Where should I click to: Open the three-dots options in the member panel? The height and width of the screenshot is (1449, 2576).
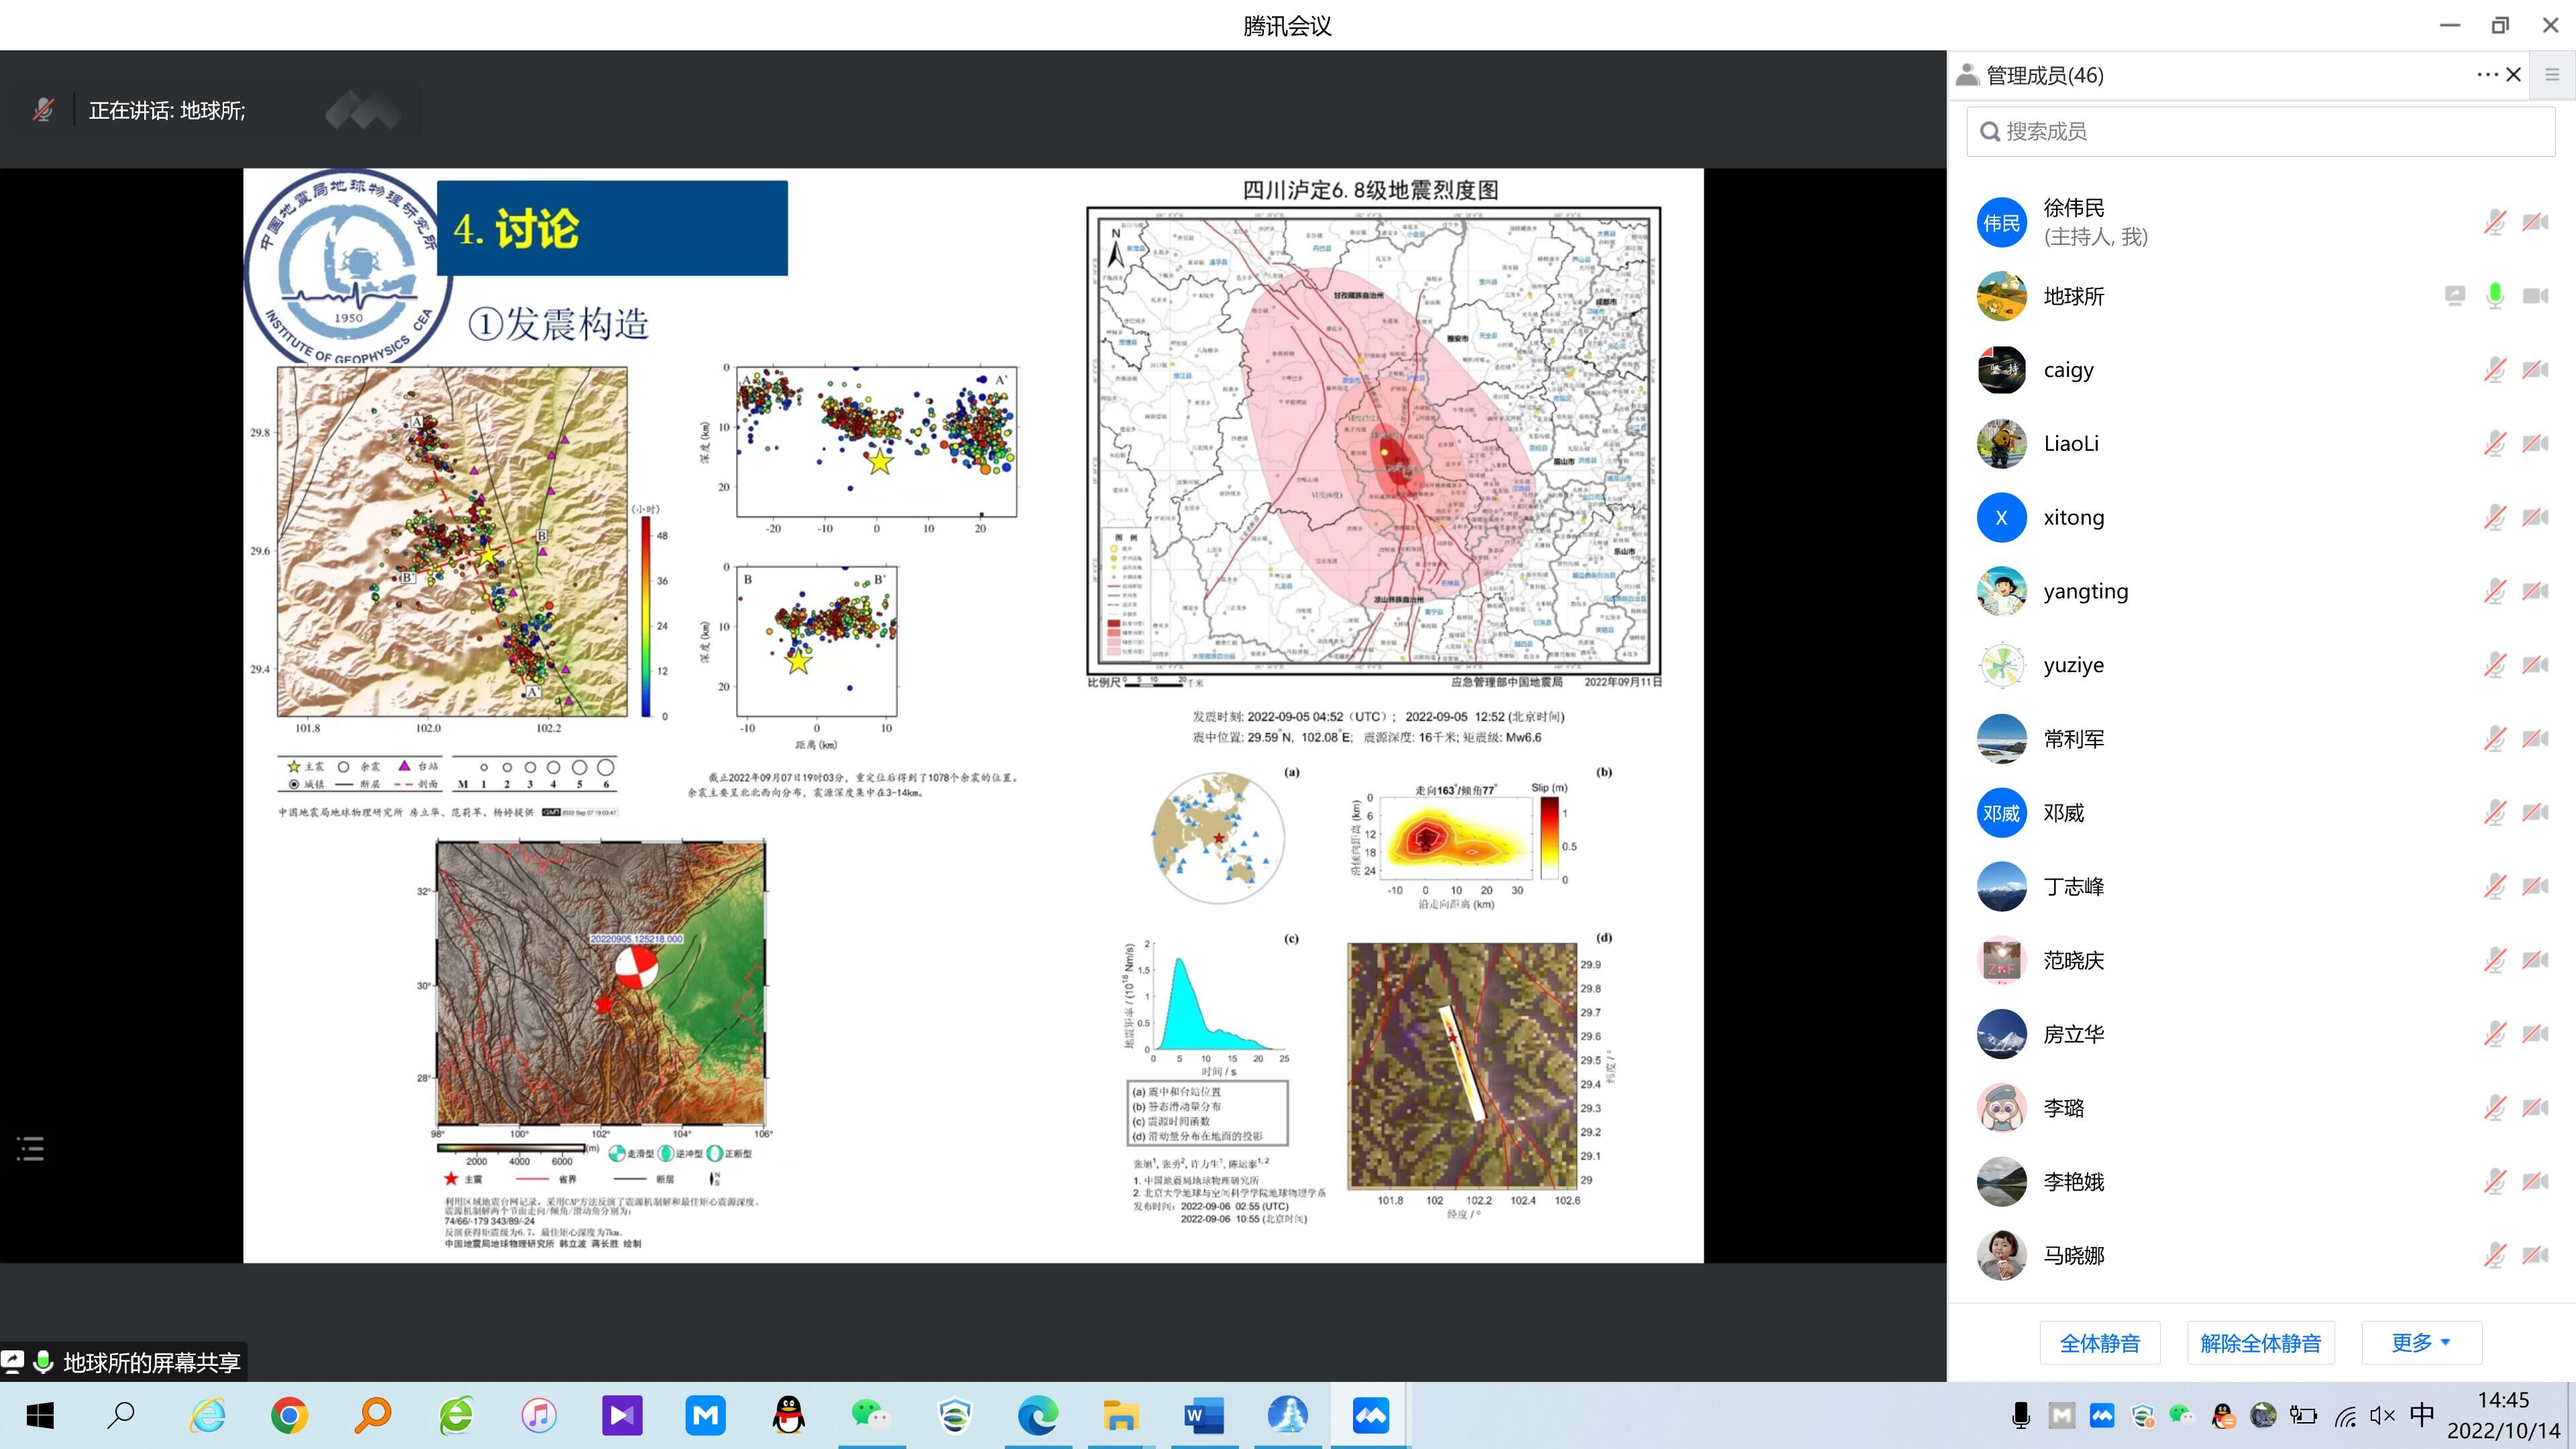coord(2487,75)
